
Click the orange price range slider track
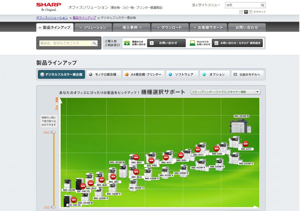(54, 169)
